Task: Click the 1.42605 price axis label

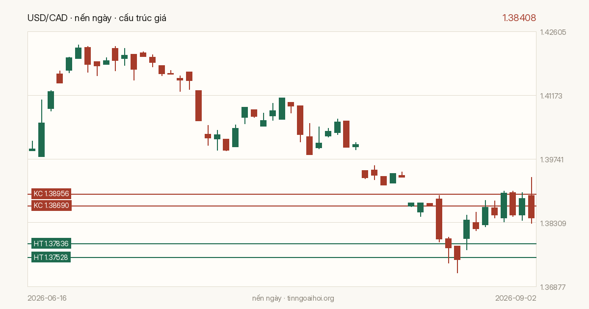Action: point(553,32)
